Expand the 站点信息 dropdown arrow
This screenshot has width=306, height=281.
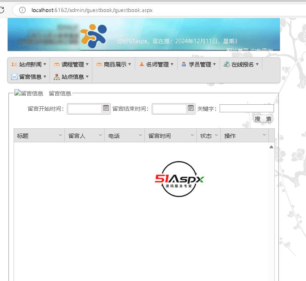point(87,76)
